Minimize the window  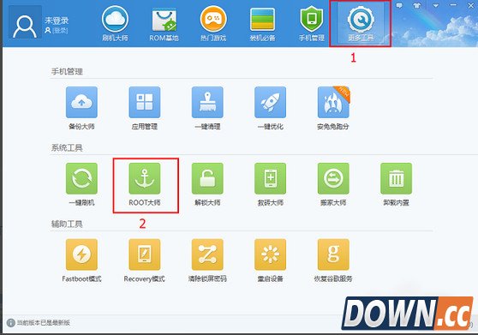click(454, 5)
